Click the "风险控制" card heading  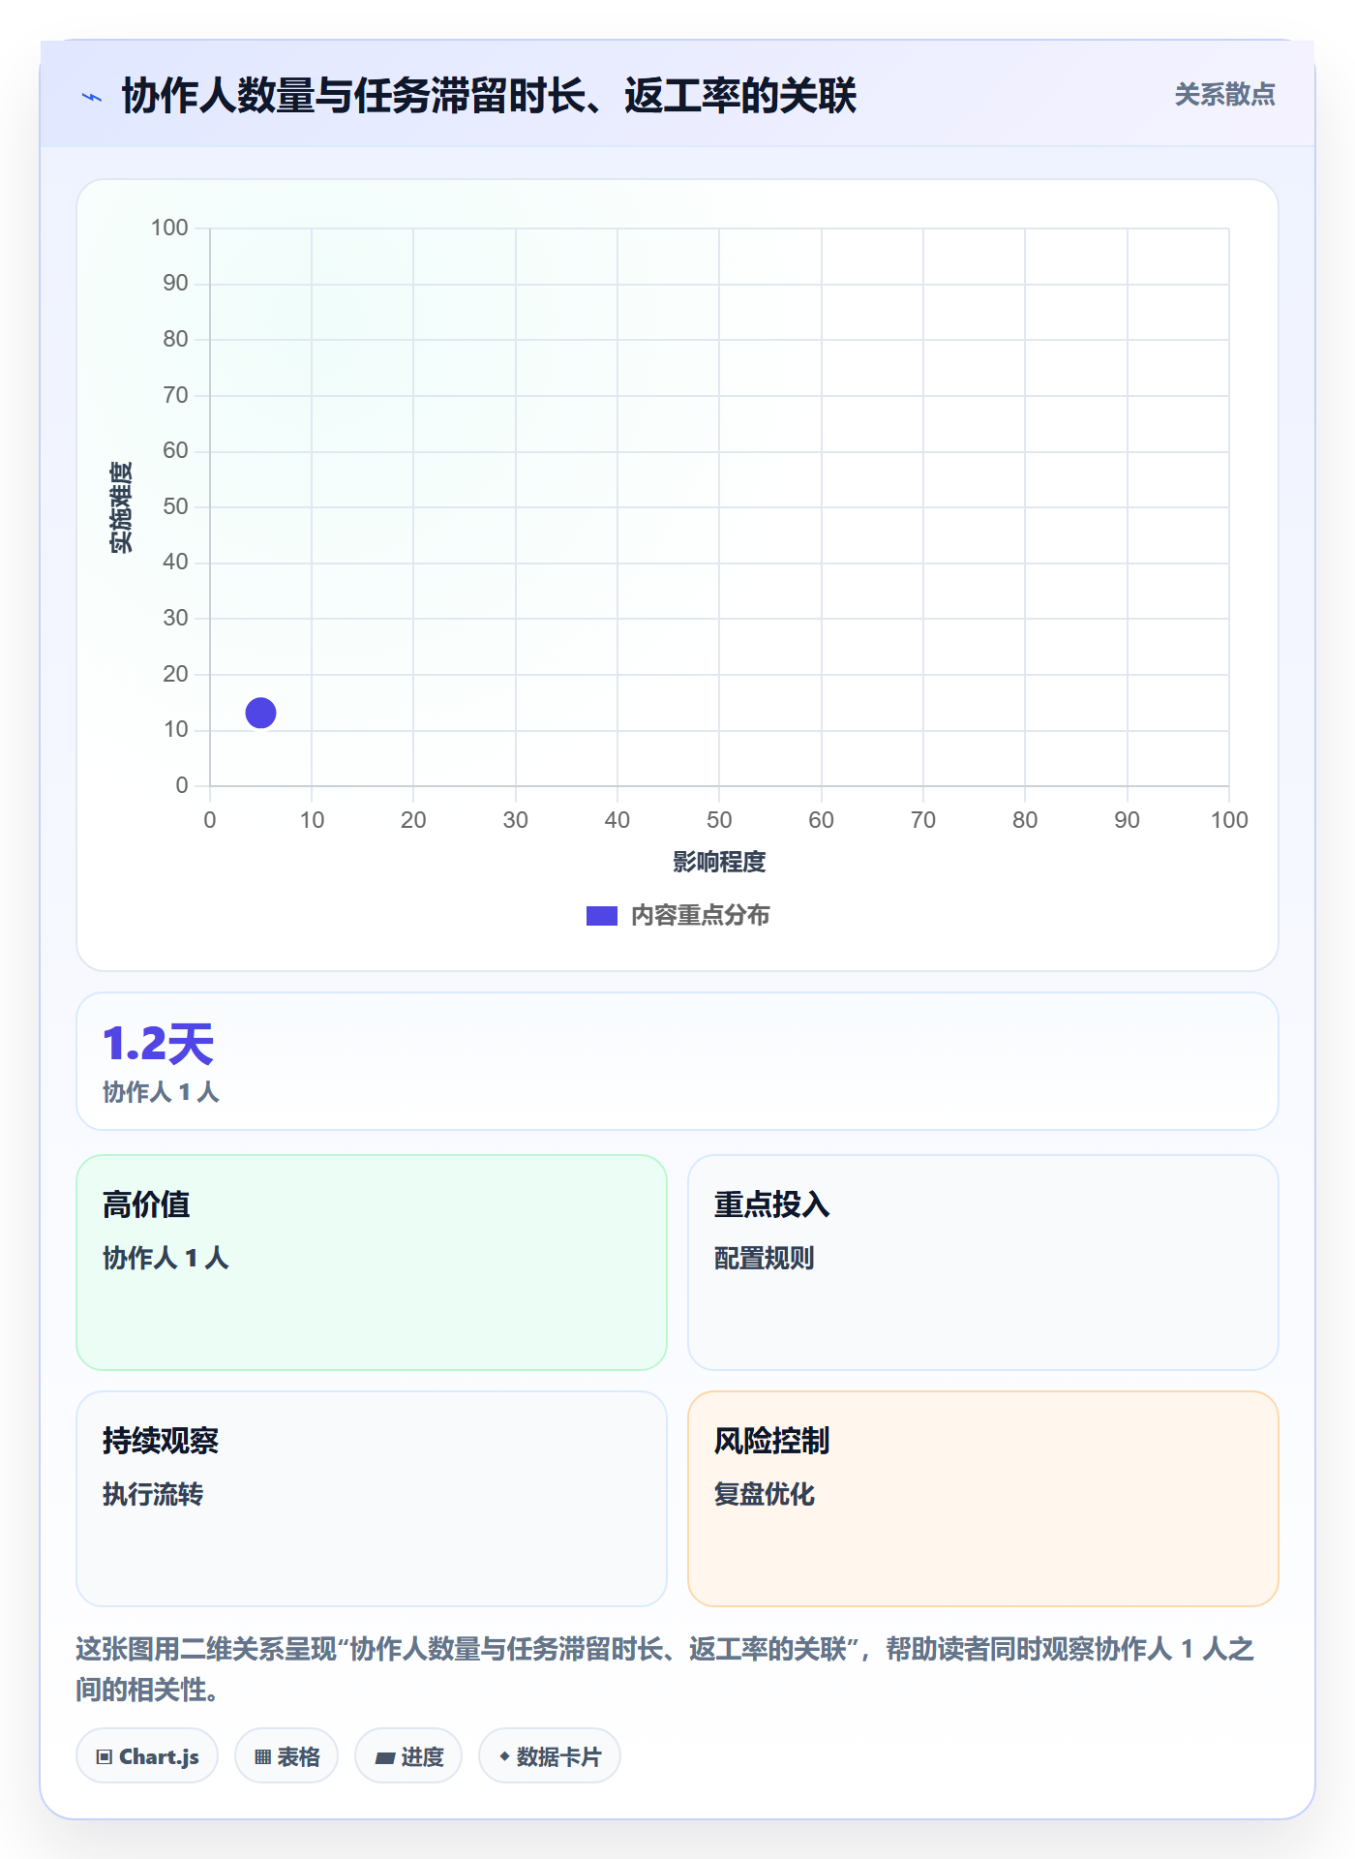771,1441
